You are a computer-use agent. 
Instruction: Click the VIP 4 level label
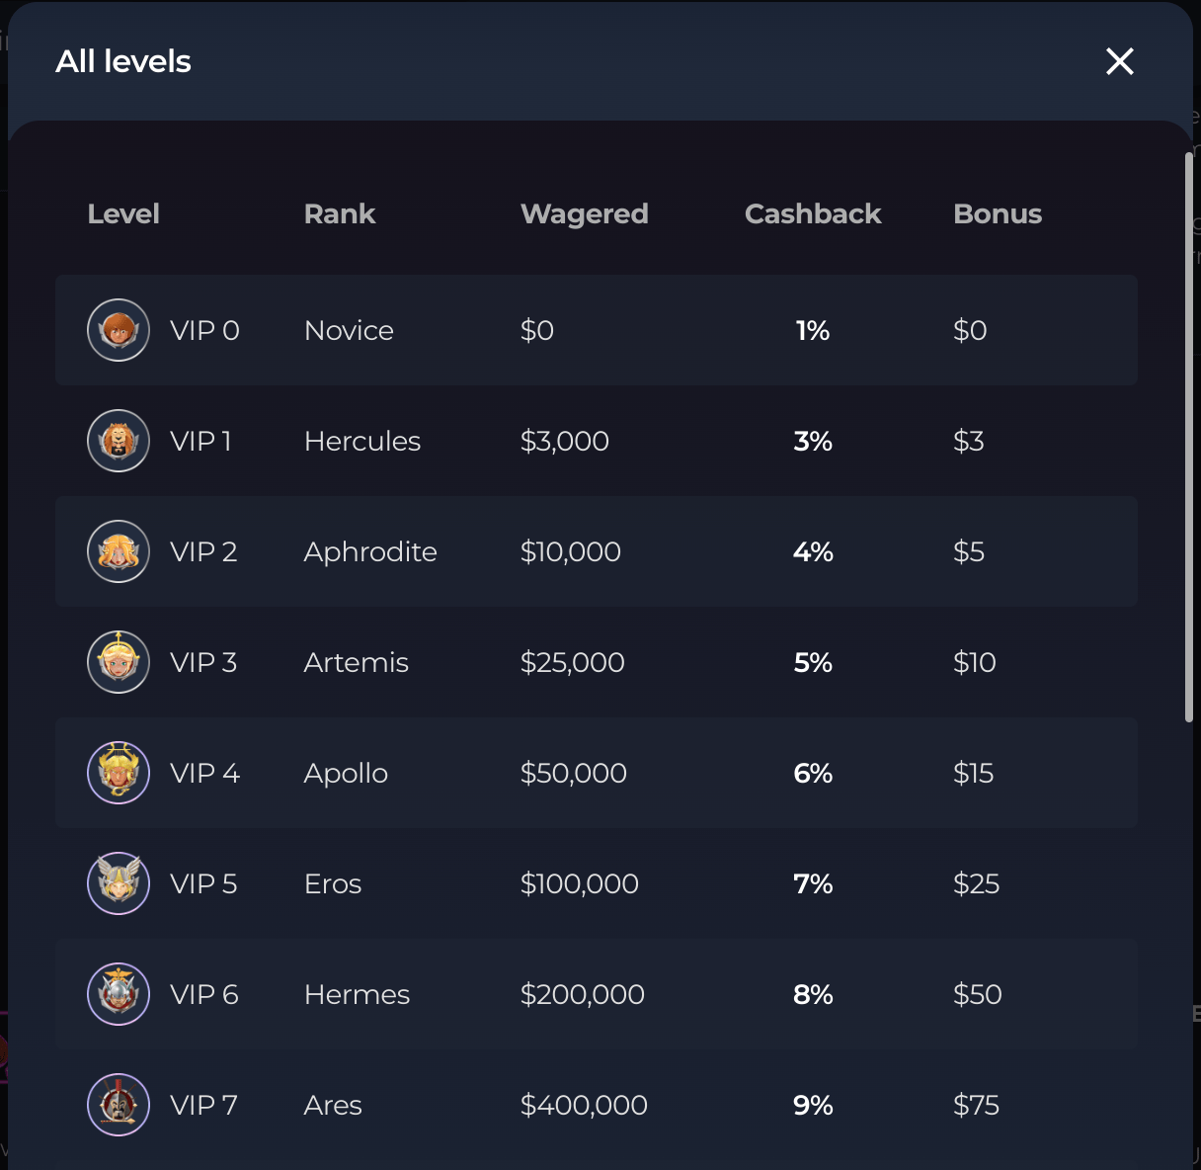pos(204,773)
